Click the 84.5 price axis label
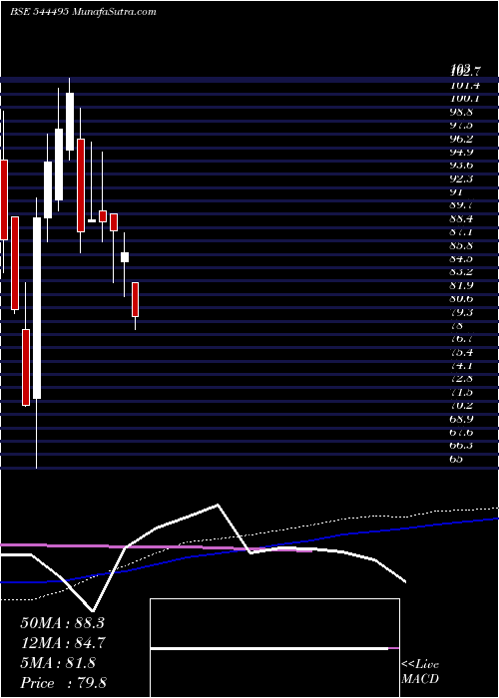499x698 pixels. [x=463, y=258]
